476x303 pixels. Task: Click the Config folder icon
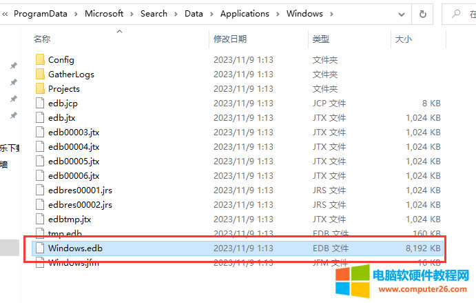(39, 60)
